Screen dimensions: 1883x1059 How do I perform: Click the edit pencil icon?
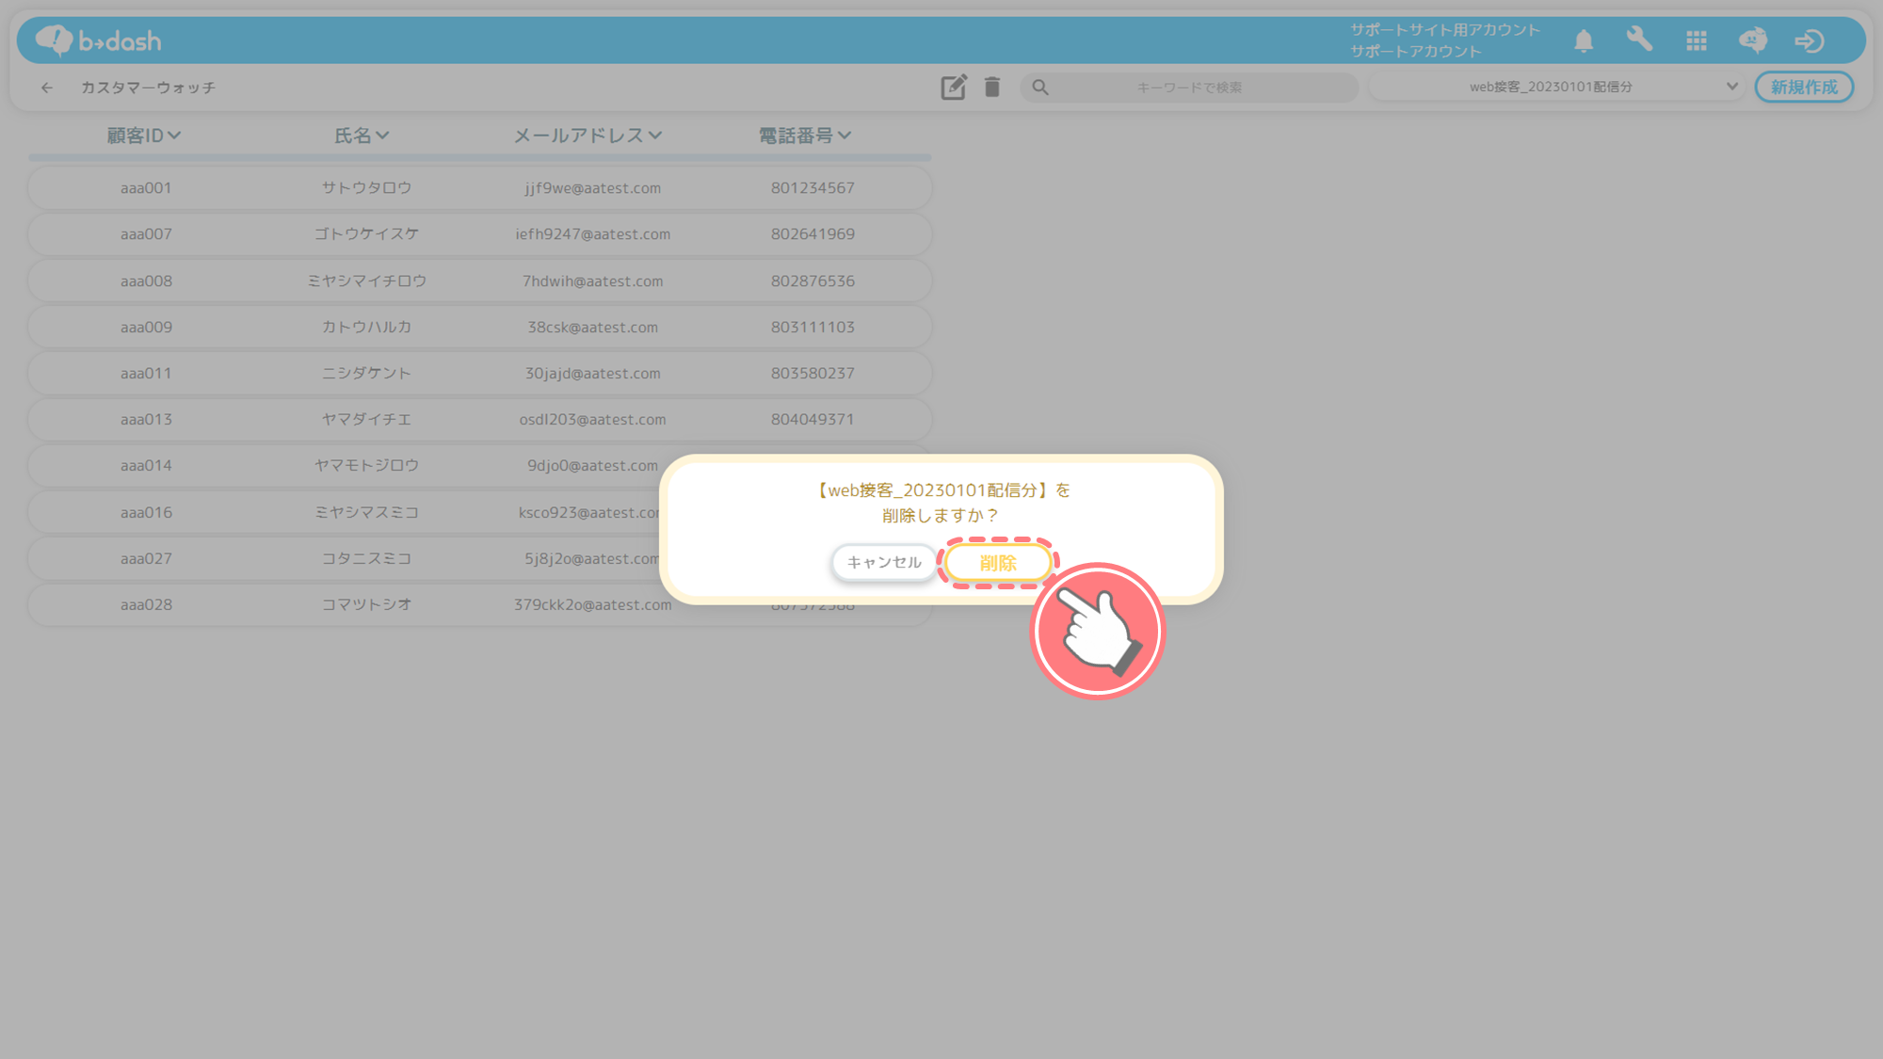[953, 88]
